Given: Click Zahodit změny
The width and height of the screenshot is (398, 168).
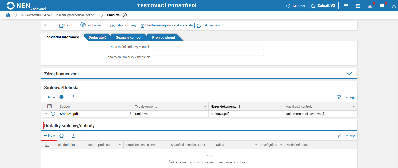Looking at the screenshot, I should 123,25.
